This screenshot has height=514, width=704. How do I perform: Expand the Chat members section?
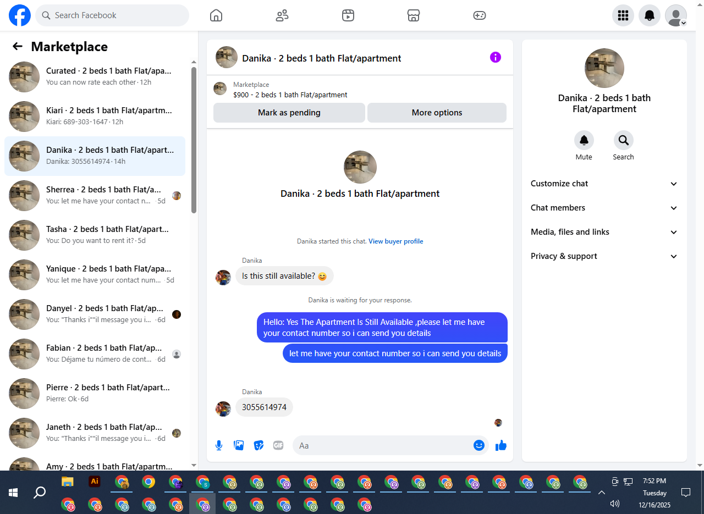click(x=604, y=208)
